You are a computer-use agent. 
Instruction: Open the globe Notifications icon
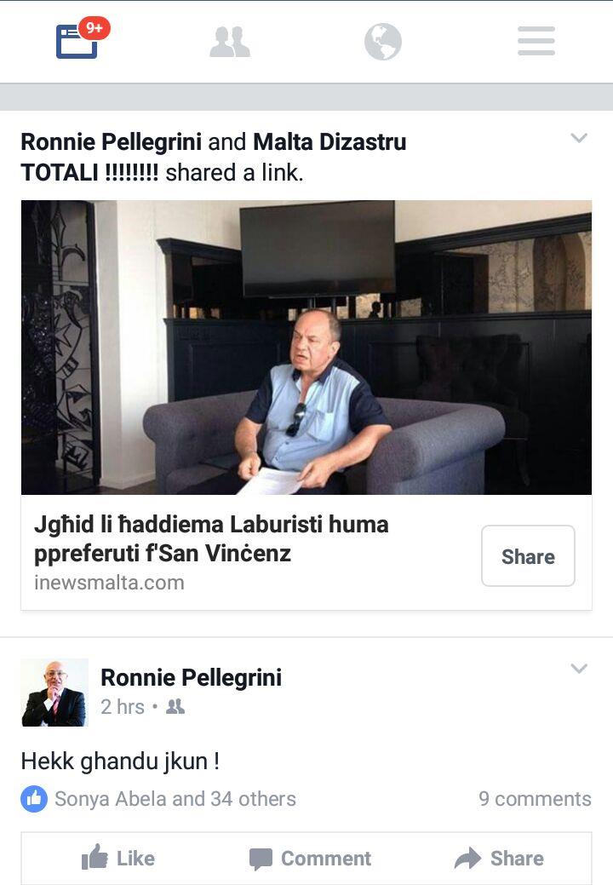click(383, 42)
